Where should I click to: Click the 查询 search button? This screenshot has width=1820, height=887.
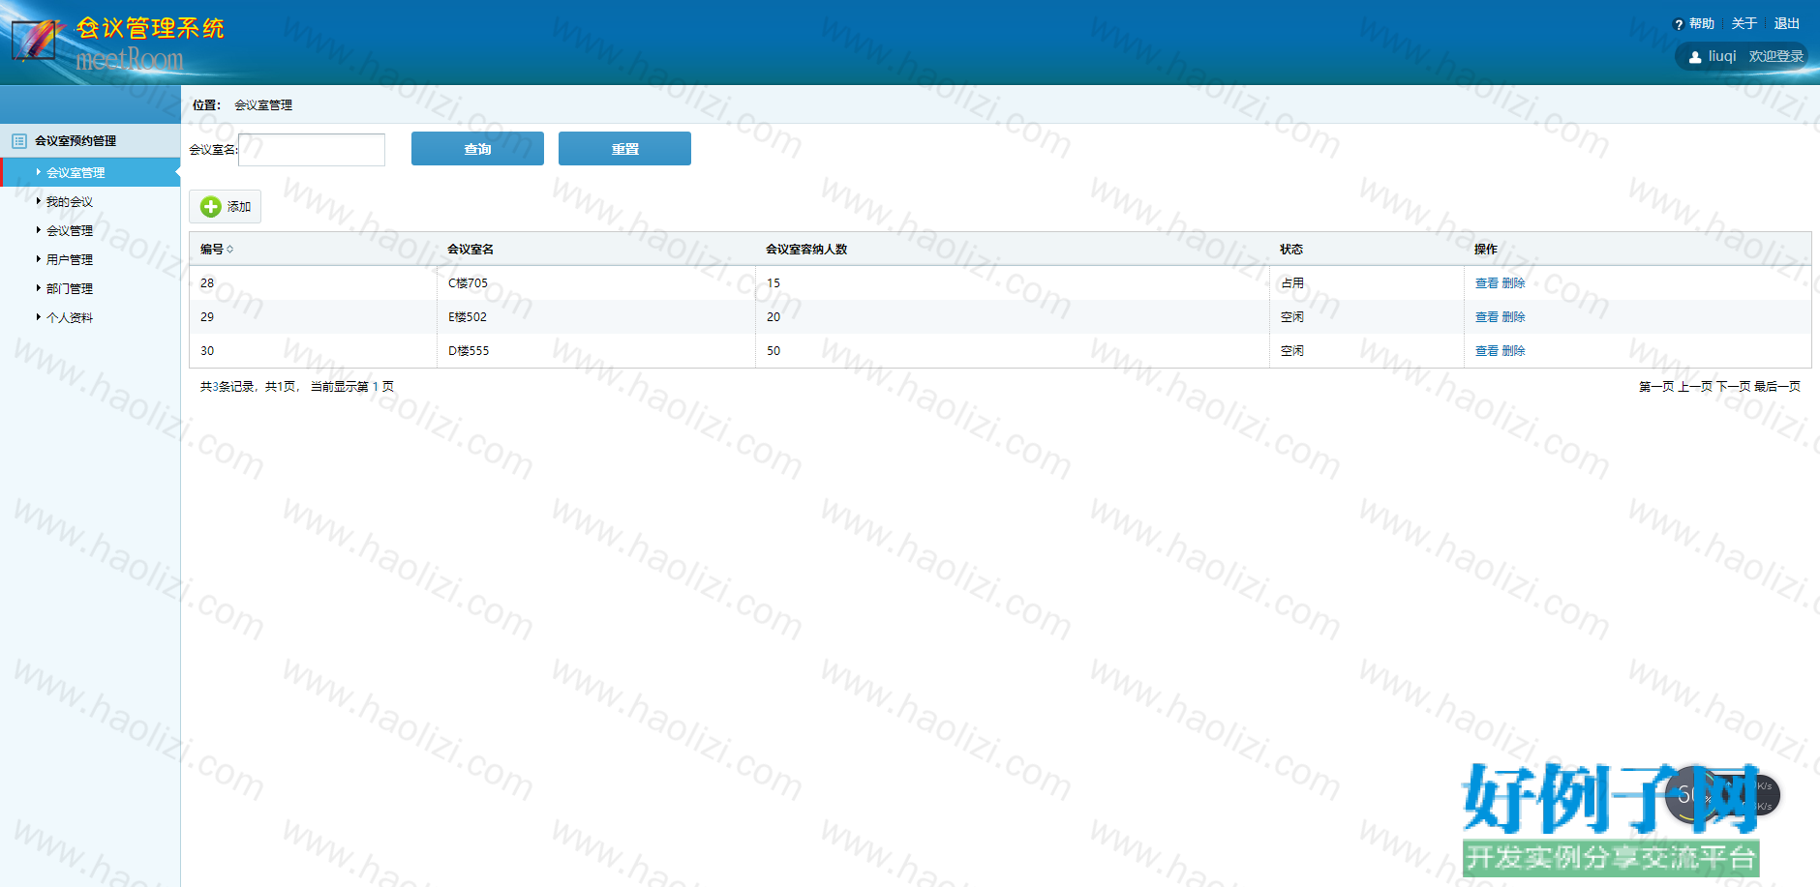477,149
